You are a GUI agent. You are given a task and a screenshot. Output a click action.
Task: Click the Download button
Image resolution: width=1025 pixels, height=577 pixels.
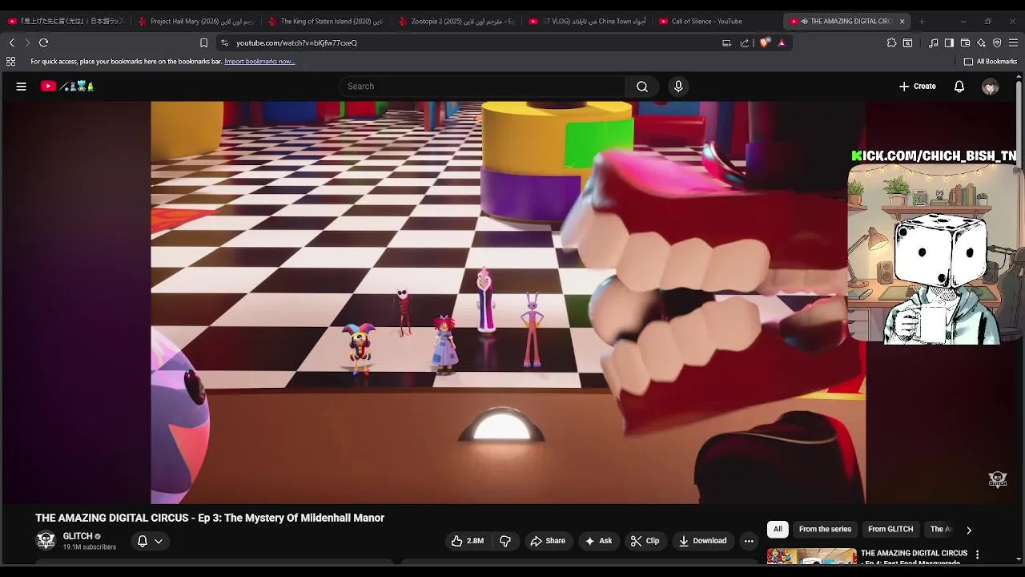point(702,541)
